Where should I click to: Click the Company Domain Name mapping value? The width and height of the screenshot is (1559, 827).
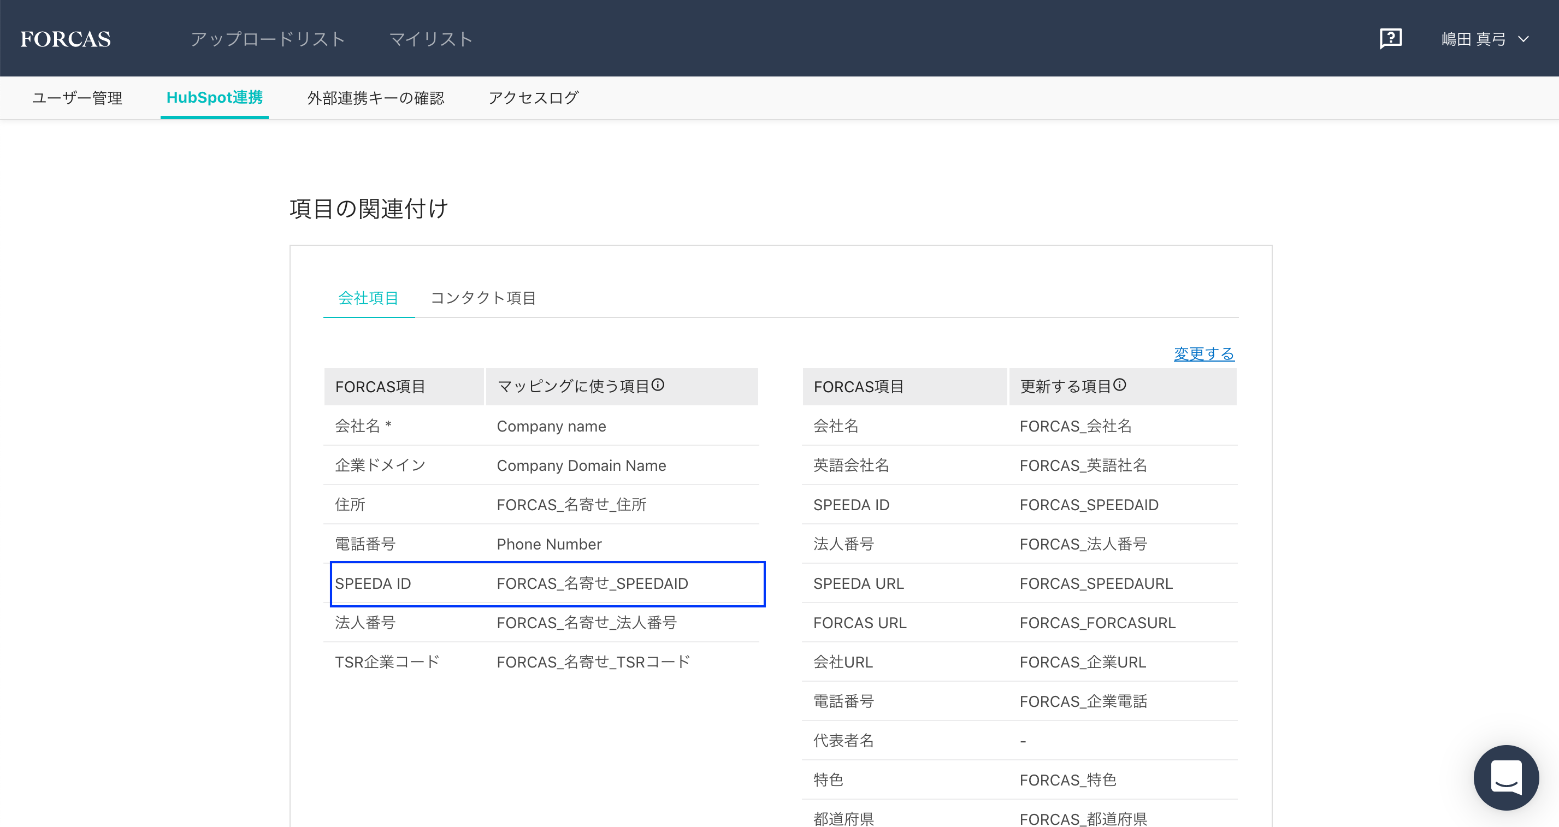pyautogui.click(x=581, y=465)
